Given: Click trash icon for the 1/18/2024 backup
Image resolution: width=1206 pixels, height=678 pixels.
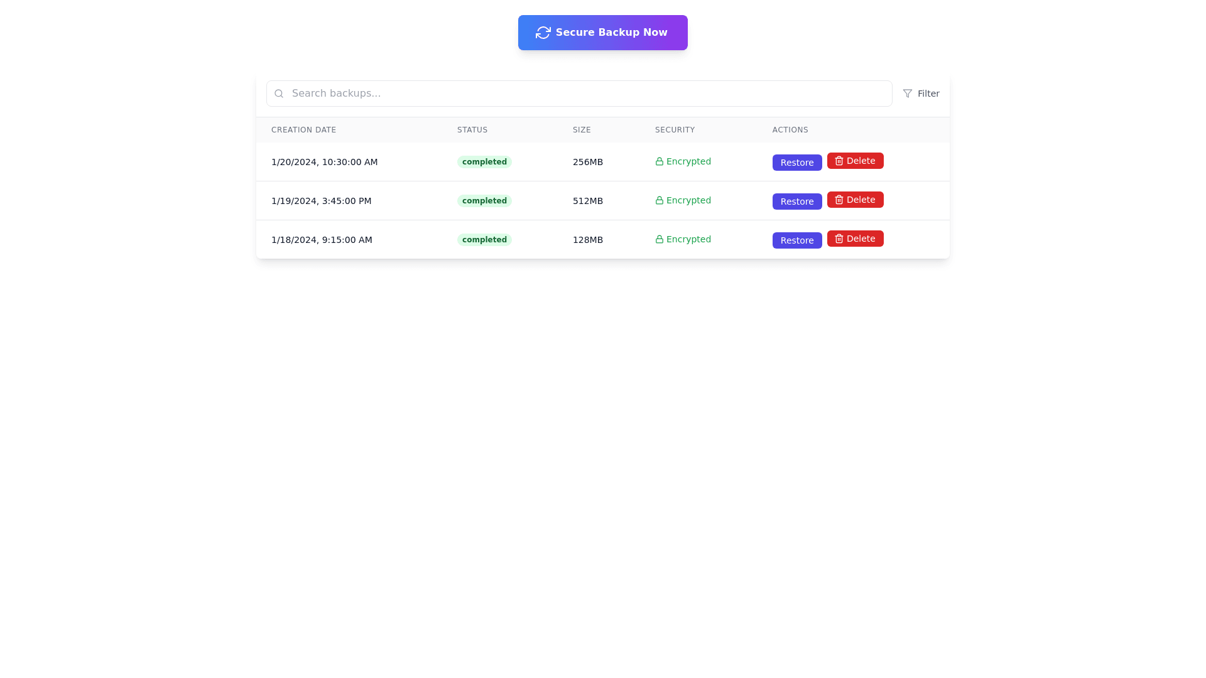Looking at the screenshot, I should pyautogui.click(x=839, y=239).
